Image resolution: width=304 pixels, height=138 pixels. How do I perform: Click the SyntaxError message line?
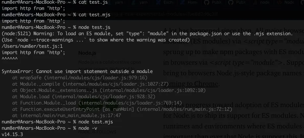(x=77, y=71)
